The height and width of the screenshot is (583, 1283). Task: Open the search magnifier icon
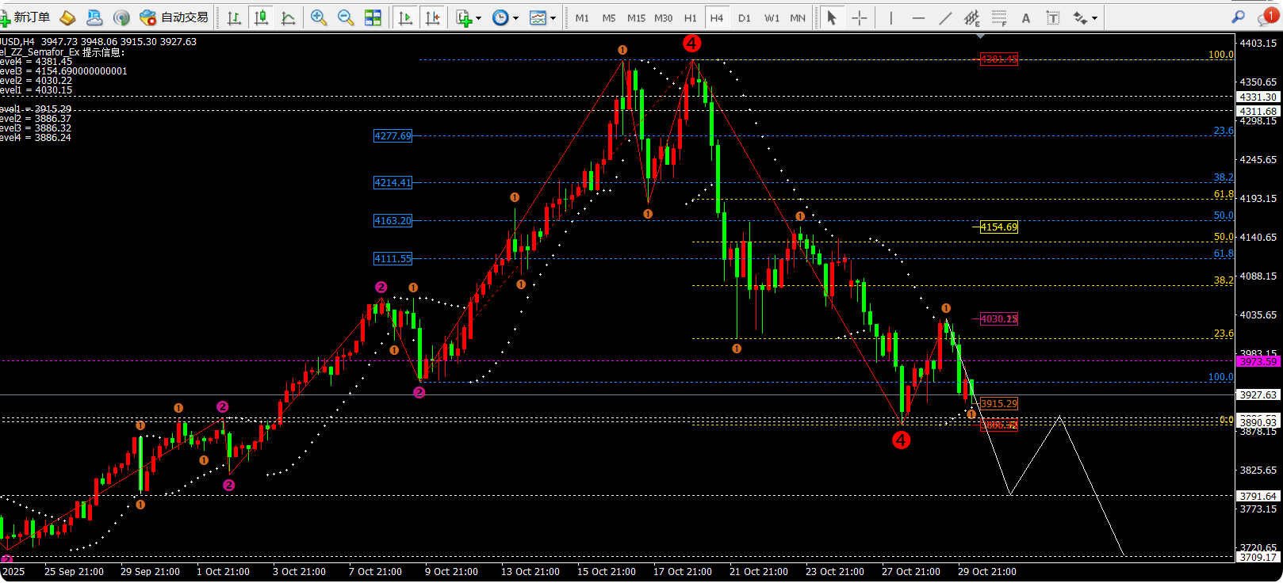point(1238,17)
